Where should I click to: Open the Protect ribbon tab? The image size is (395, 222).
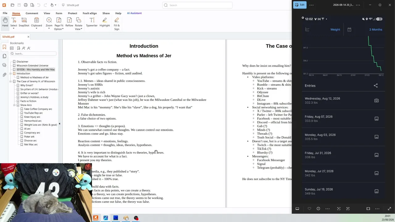(x=73, y=13)
